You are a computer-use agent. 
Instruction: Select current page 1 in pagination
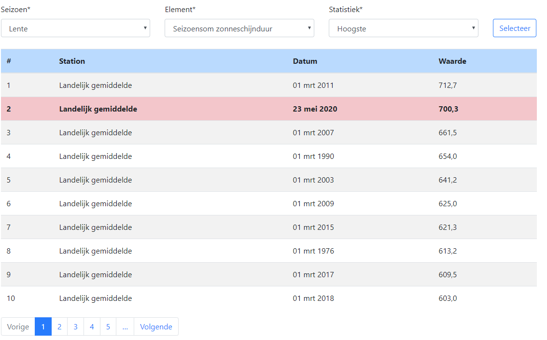43,326
